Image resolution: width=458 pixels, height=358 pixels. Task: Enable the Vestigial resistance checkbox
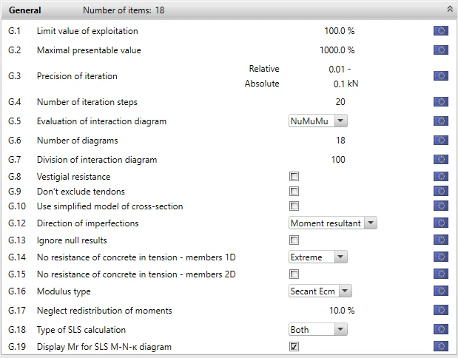294,176
